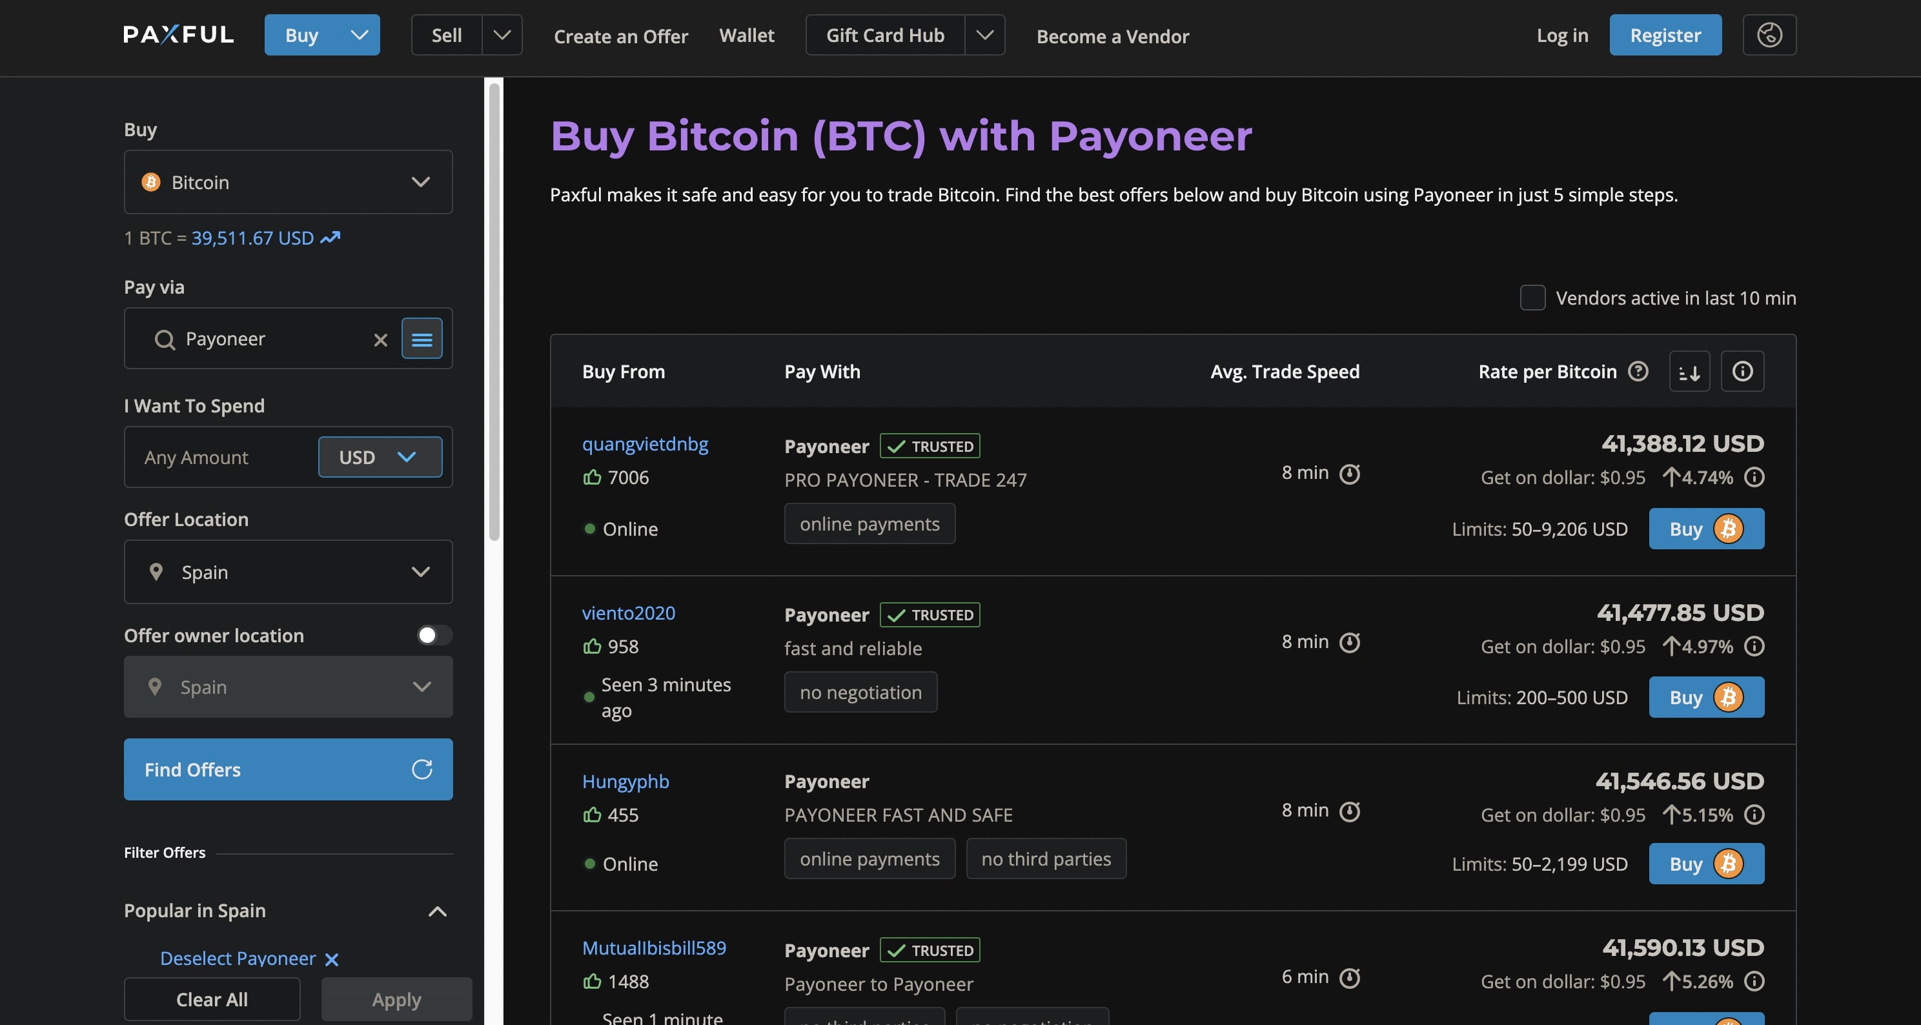1921x1025 pixels.
Task: Open Create an Offer page
Action: [x=620, y=36]
